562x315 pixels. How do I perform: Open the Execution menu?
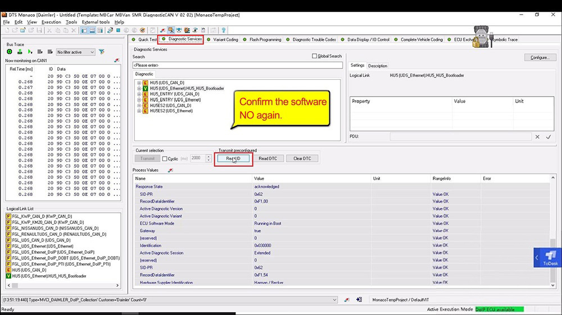tap(51, 22)
